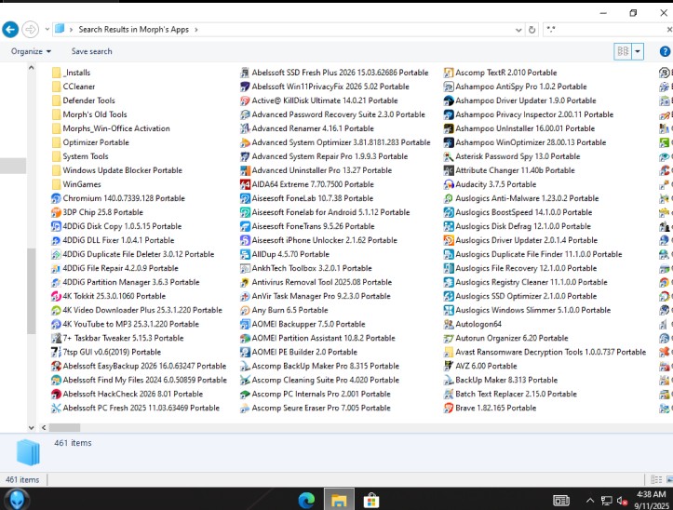Viewport: 673px width, 510px height.
Task: Click the address bar path text
Action: tap(133, 30)
